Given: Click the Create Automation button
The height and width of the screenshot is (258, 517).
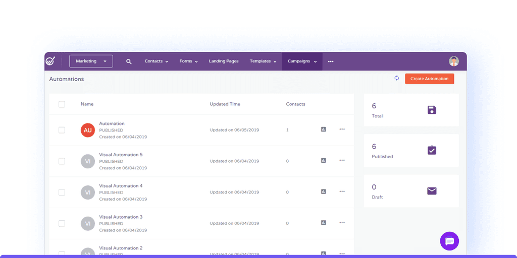Looking at the screenshot, I should click(429, 79).
